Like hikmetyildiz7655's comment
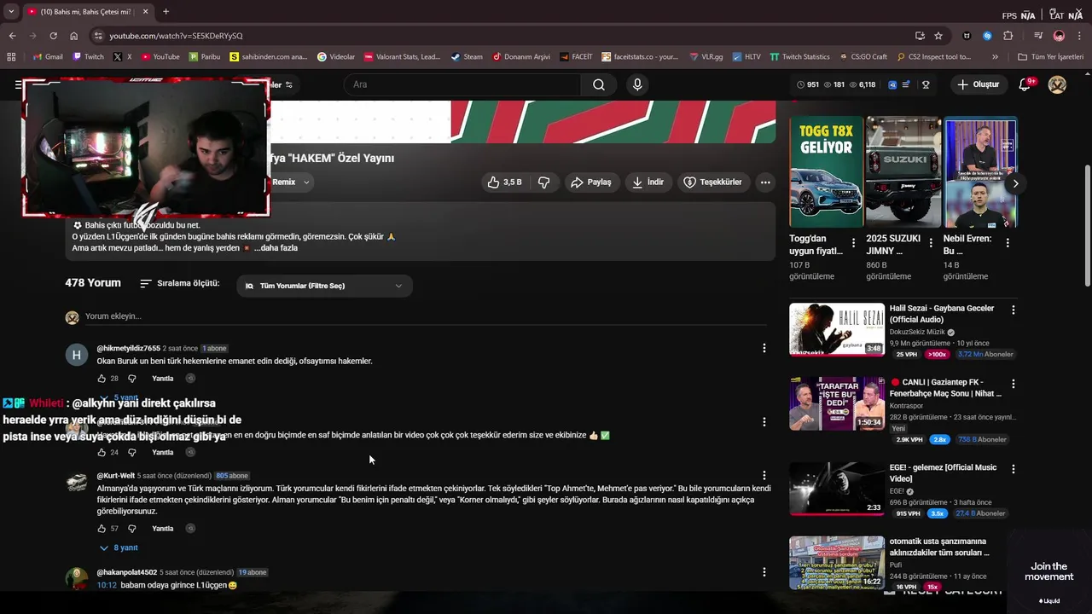Viewport: 1092px width, 614px height. [x=102, y=379]
